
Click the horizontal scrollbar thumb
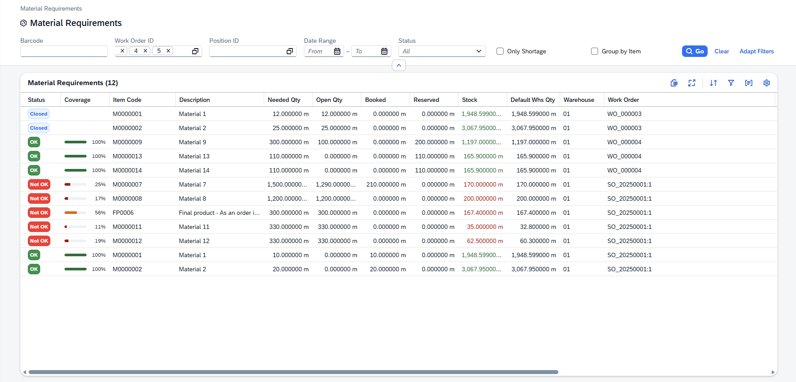293,372
